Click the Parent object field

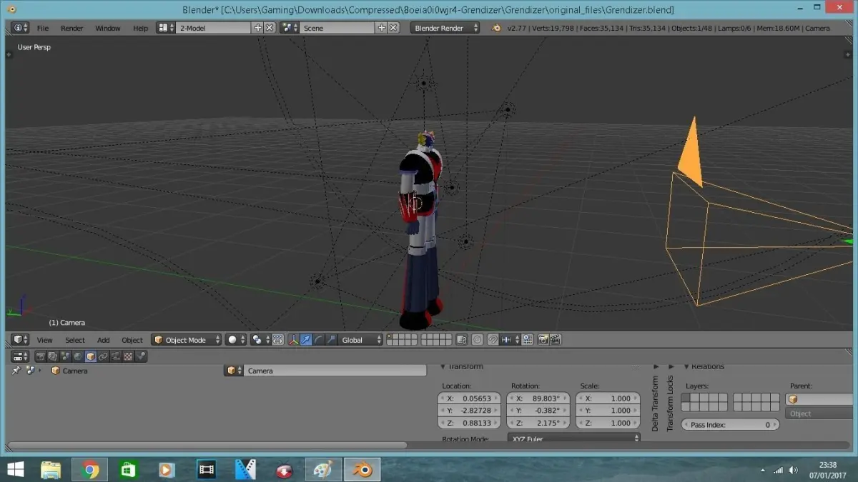819,399
